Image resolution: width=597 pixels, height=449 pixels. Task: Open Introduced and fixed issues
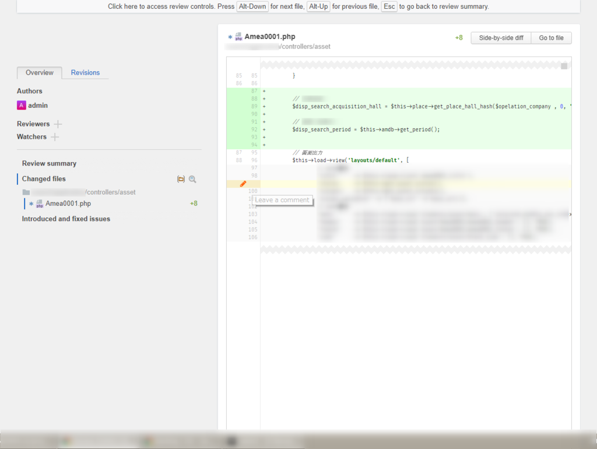pyautogui.click(x=66, y=219)
